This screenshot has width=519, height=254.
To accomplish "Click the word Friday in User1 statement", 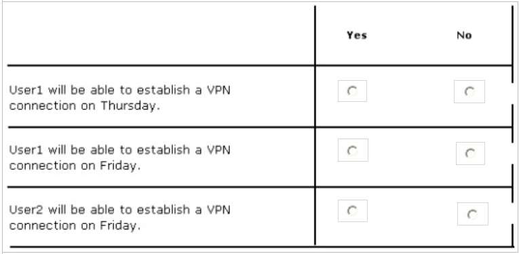I will pyautogui.click(x=119, y=166).
